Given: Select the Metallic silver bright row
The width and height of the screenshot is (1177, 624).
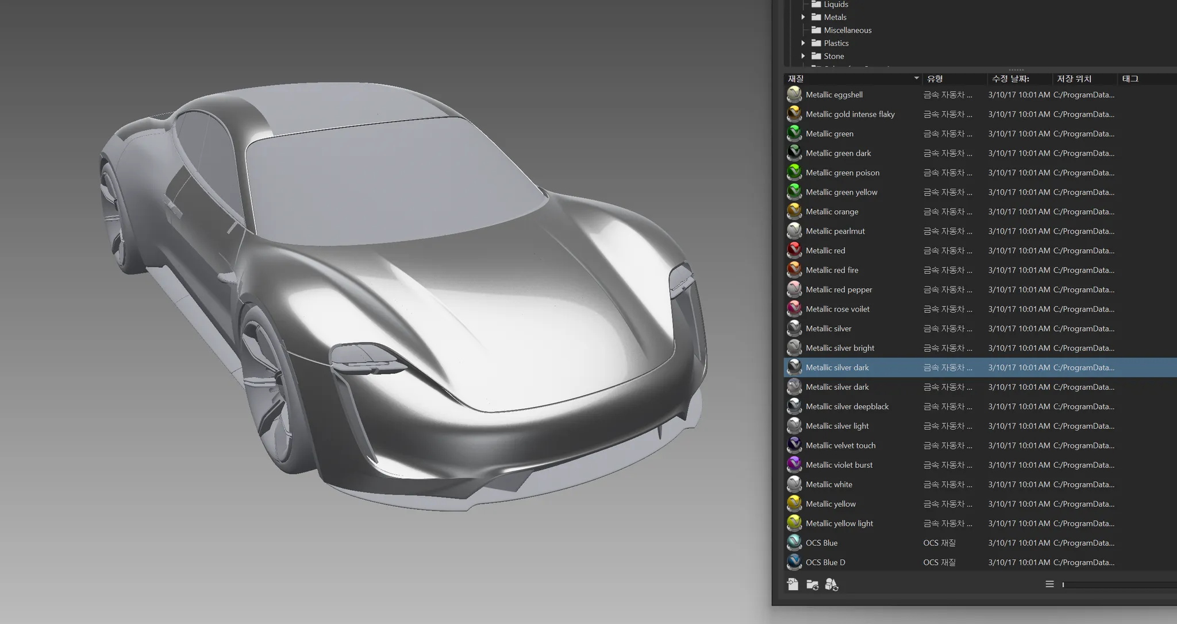Looking at the screenshot, I should point(840,348).
